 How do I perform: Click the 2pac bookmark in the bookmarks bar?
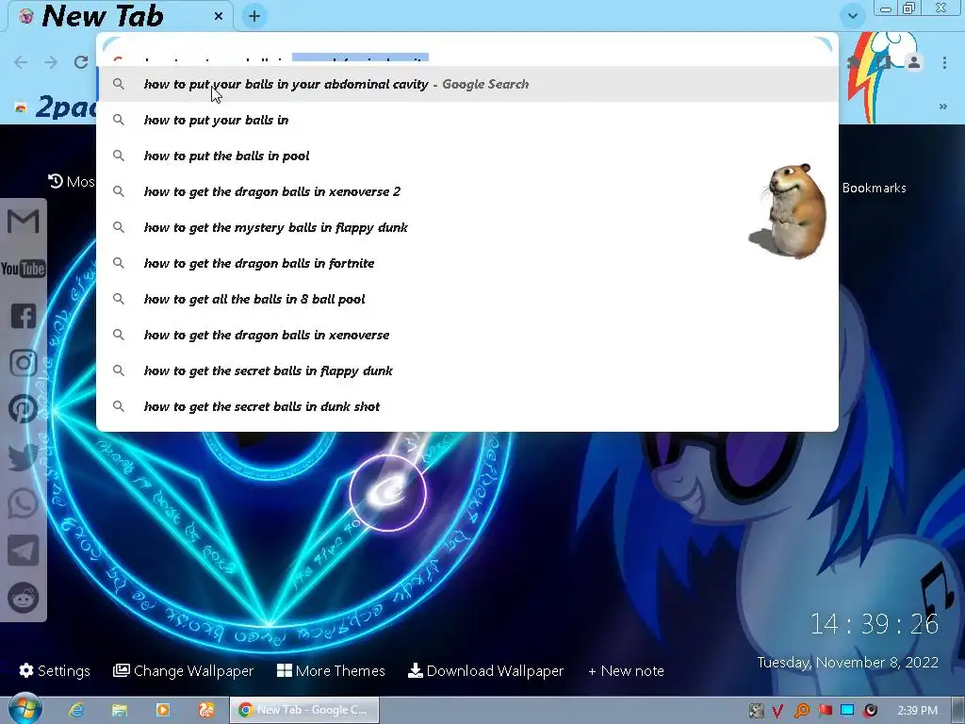56,107
